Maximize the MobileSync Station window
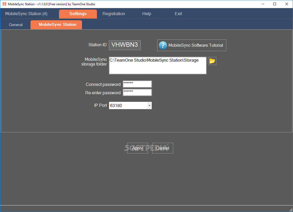The image size is (293, 212). 275,4
